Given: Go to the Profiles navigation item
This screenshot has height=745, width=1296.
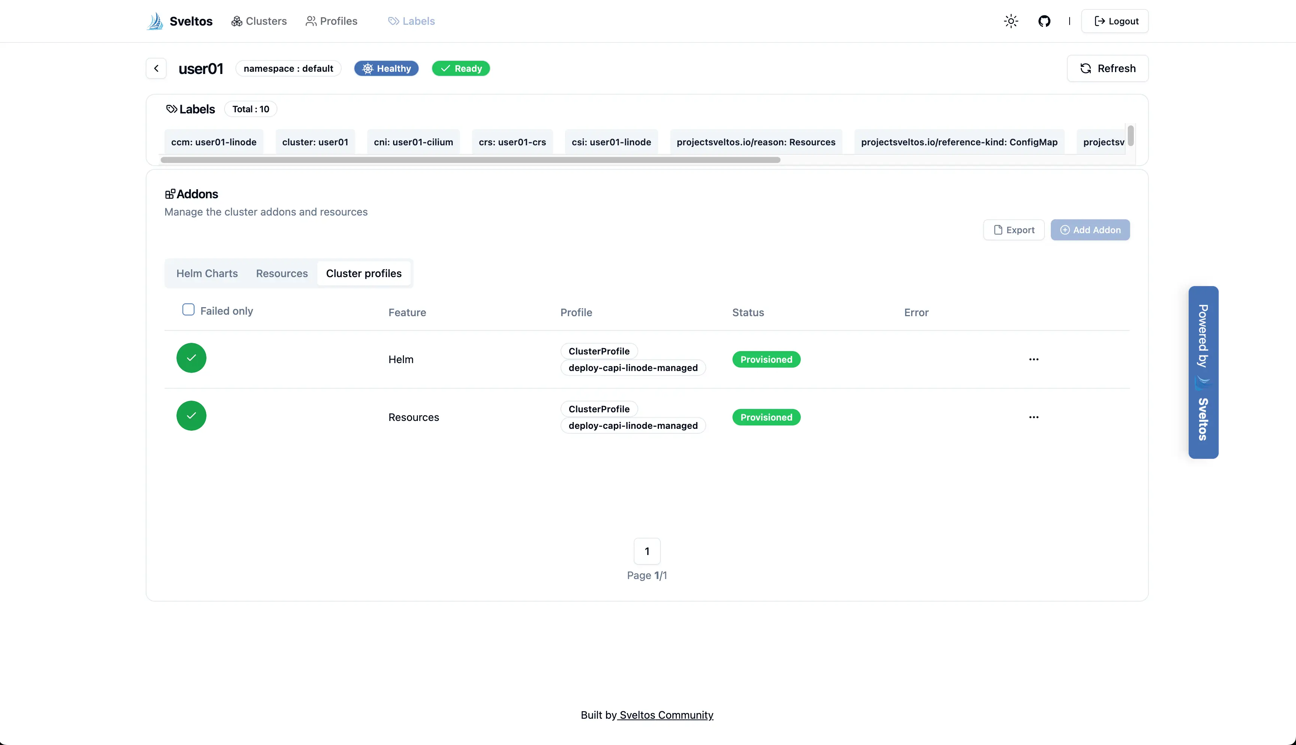Looking at the screenshot, I should 332,21.
